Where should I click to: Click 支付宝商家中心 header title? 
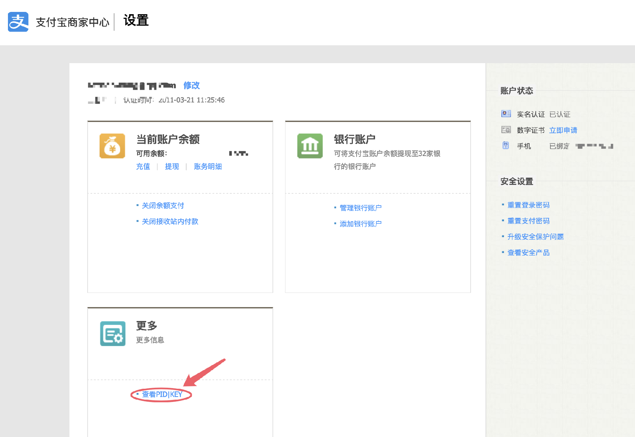click(x=72, y=22)
